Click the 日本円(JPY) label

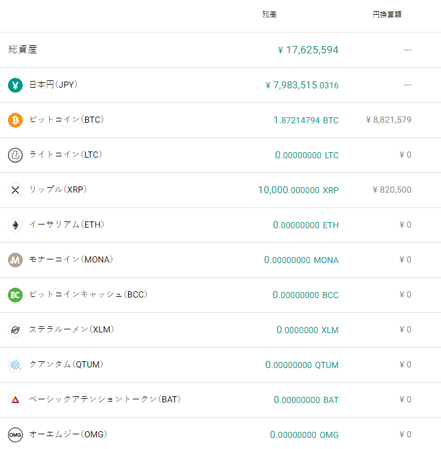53,85
